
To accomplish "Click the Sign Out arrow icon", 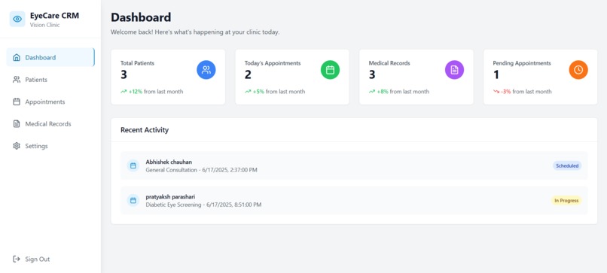I will coord(17,259).
